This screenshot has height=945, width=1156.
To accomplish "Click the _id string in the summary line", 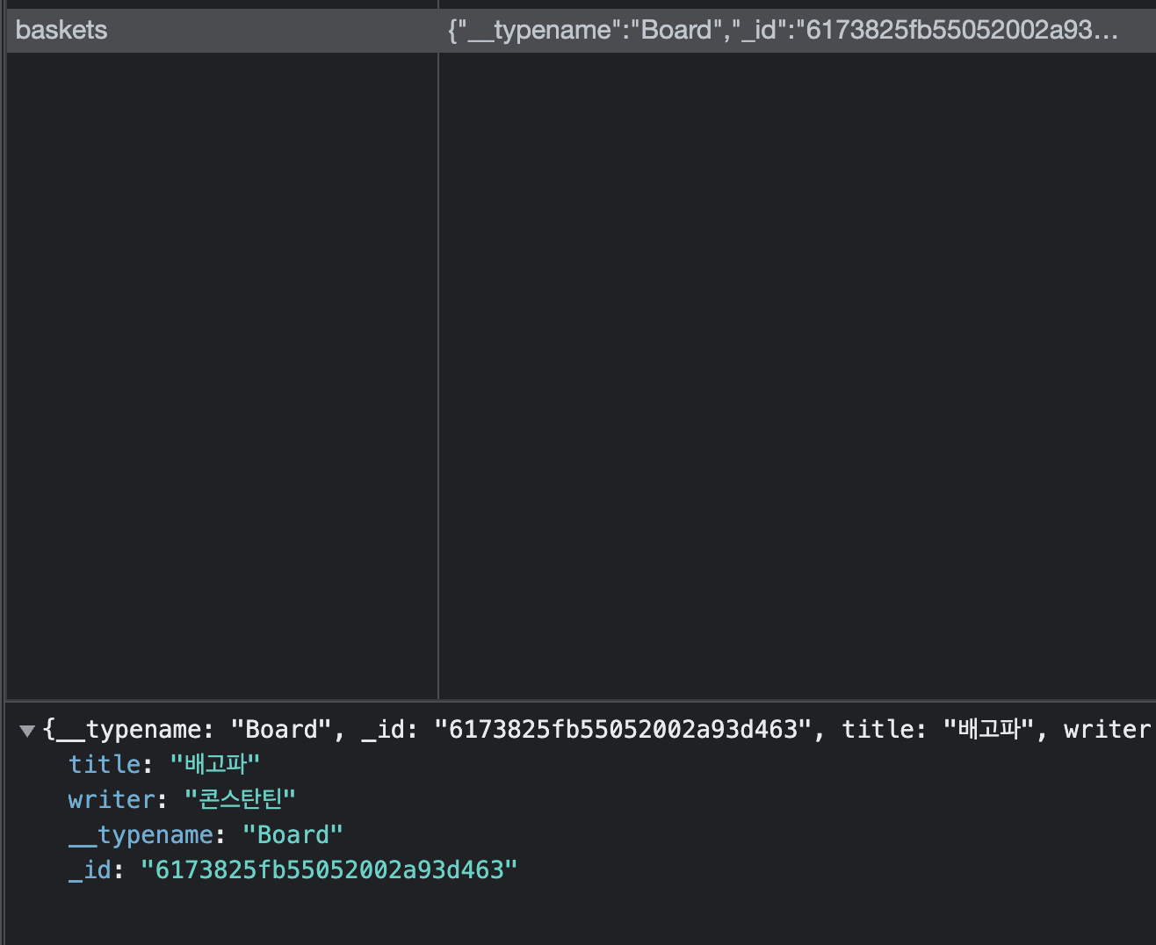I will (623, 729).
